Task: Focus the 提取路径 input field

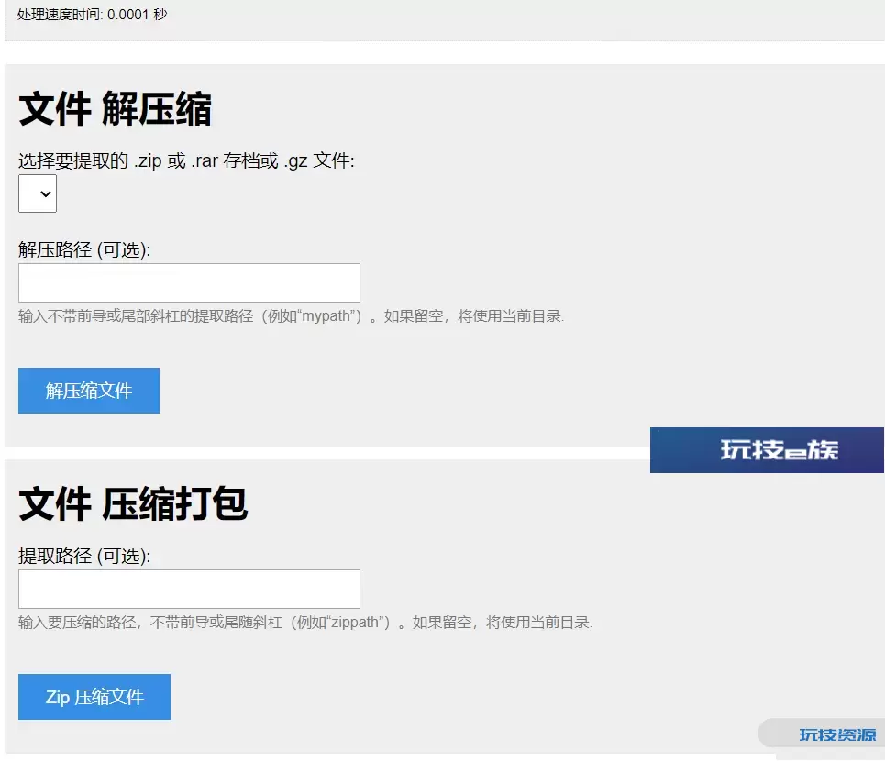Action: 189,589
